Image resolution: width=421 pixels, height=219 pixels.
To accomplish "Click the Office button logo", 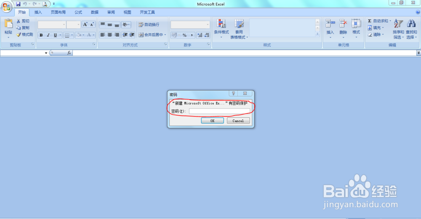I will click(6, 6).
